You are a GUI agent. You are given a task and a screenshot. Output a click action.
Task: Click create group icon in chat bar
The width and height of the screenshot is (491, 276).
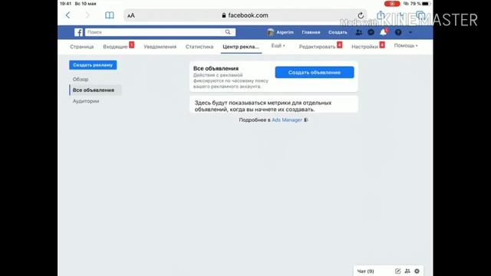pos(407,271)
